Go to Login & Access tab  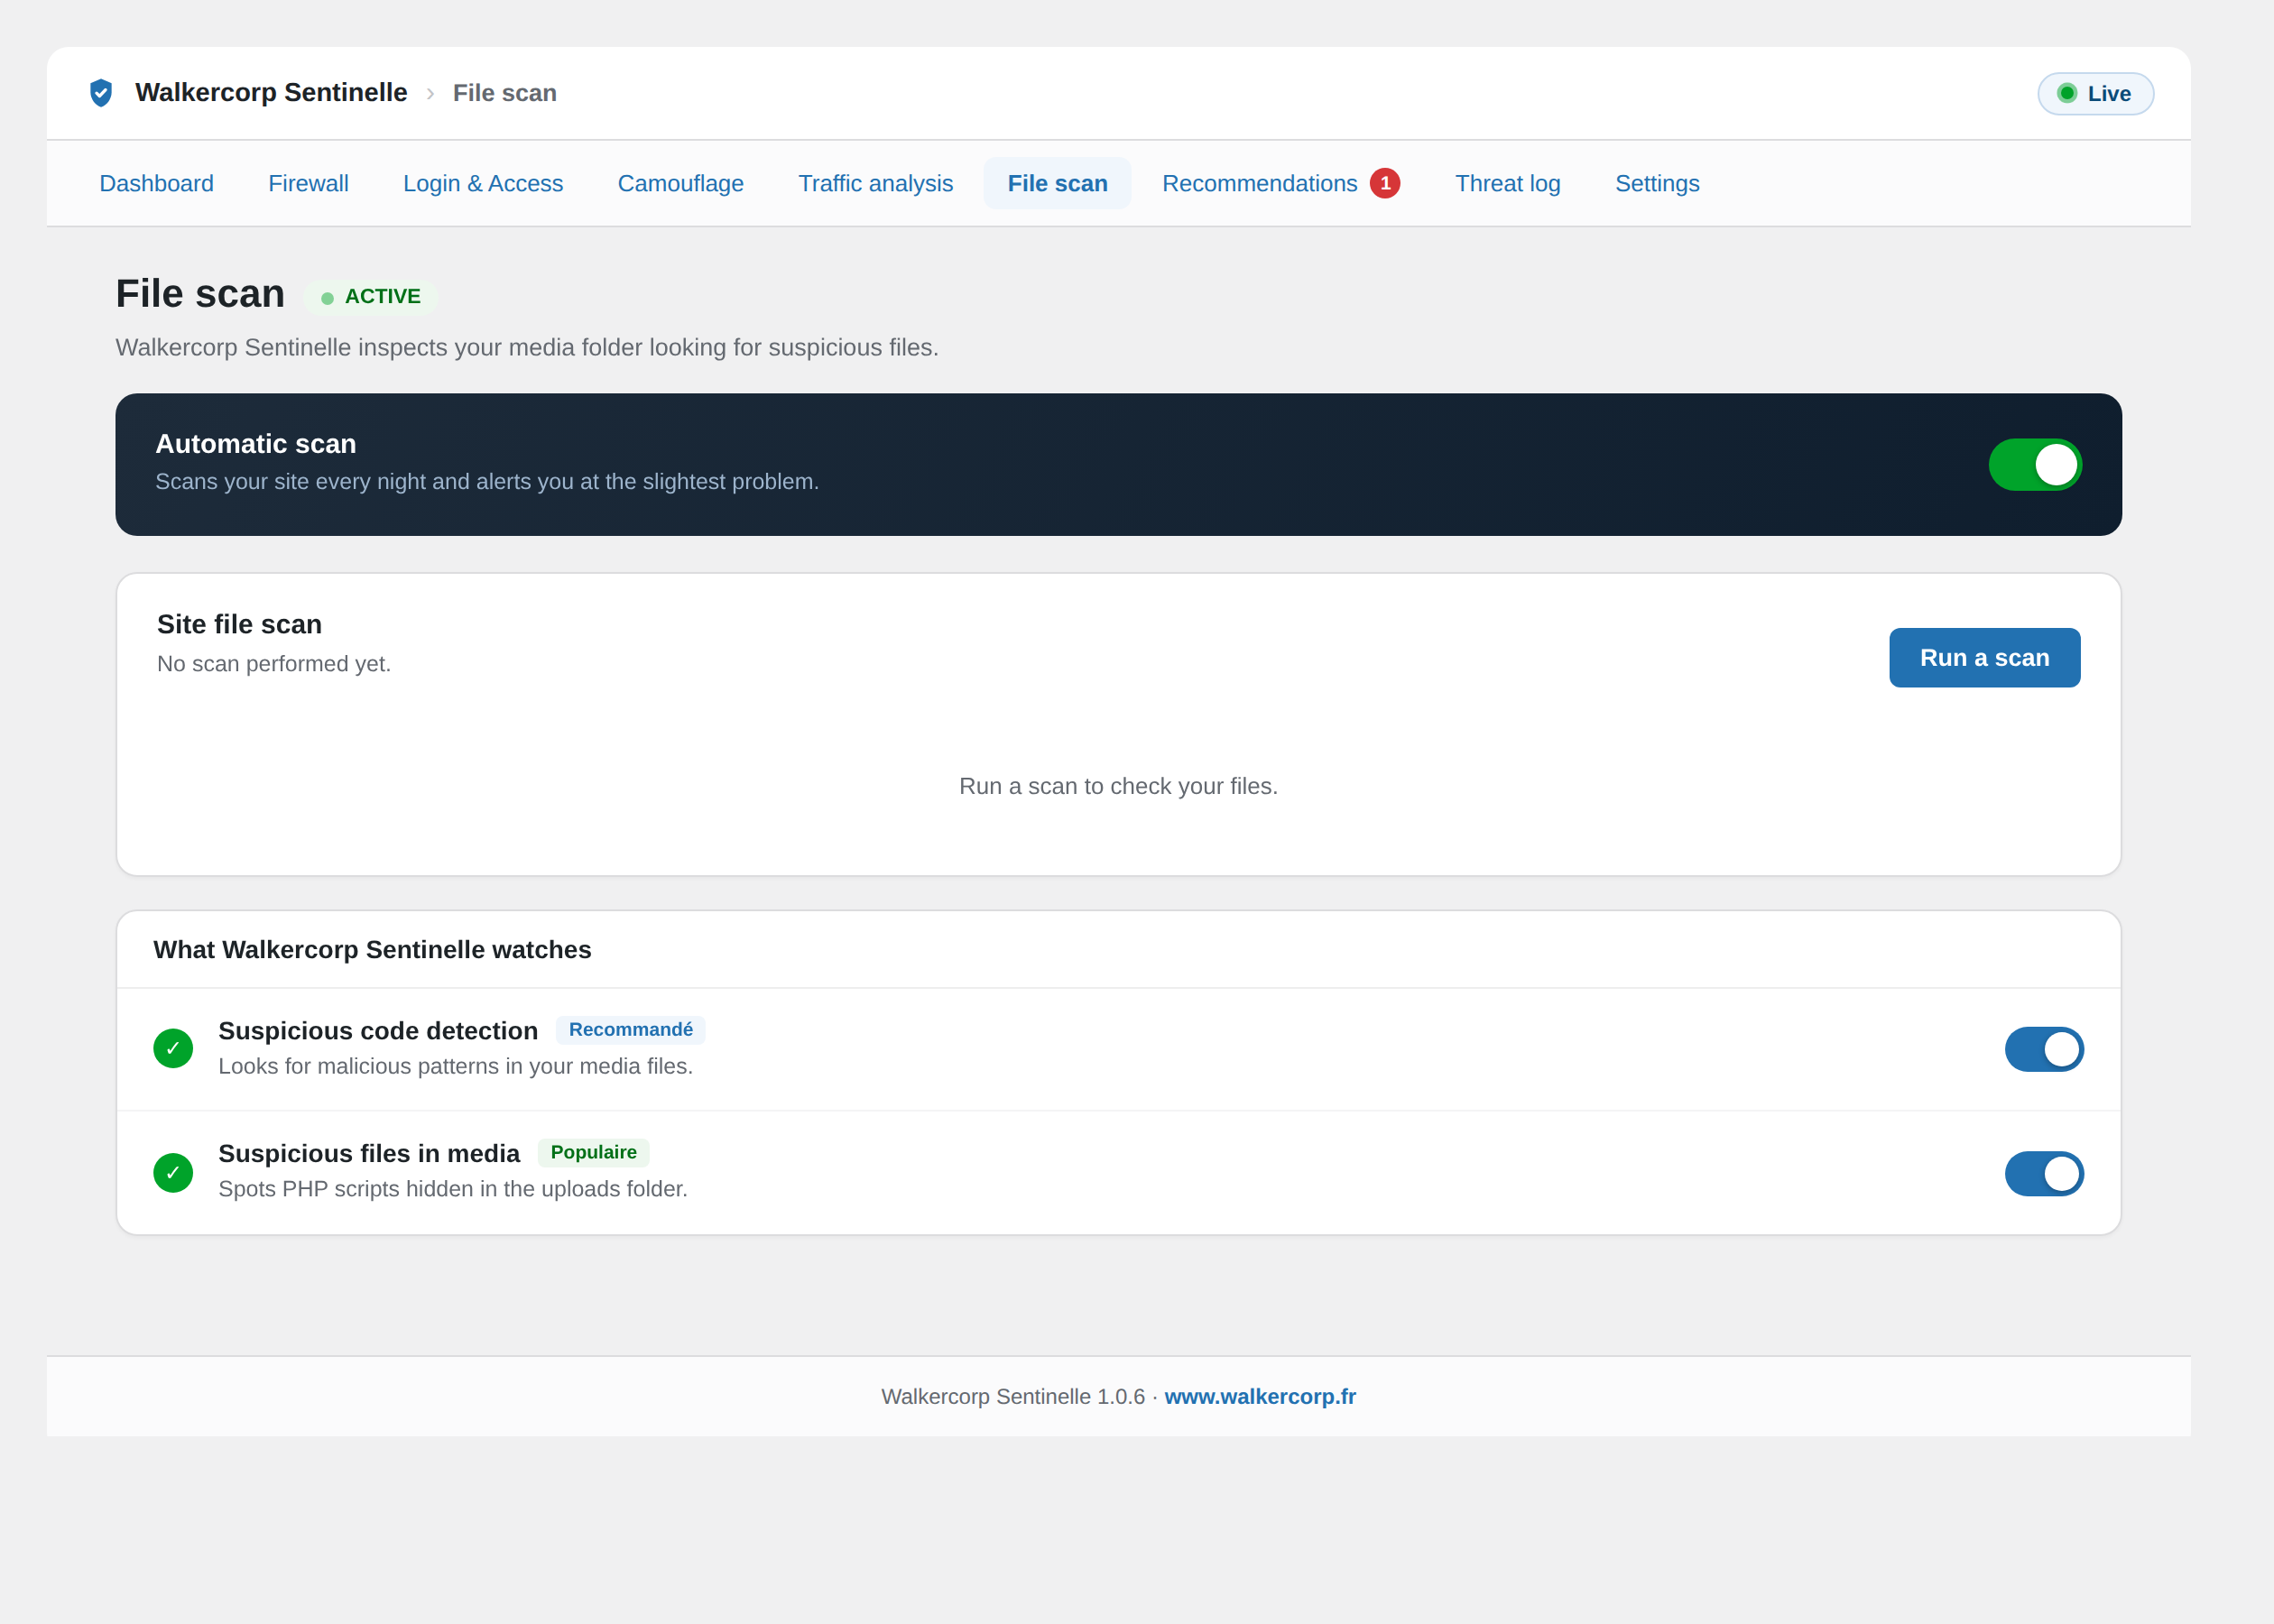[483, 183]
